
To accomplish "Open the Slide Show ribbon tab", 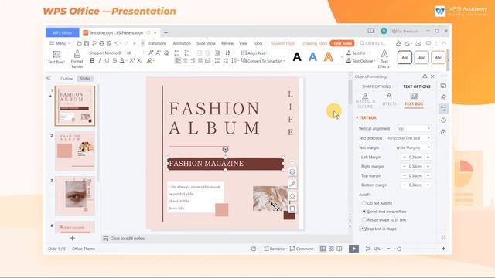I will (206, 43).
